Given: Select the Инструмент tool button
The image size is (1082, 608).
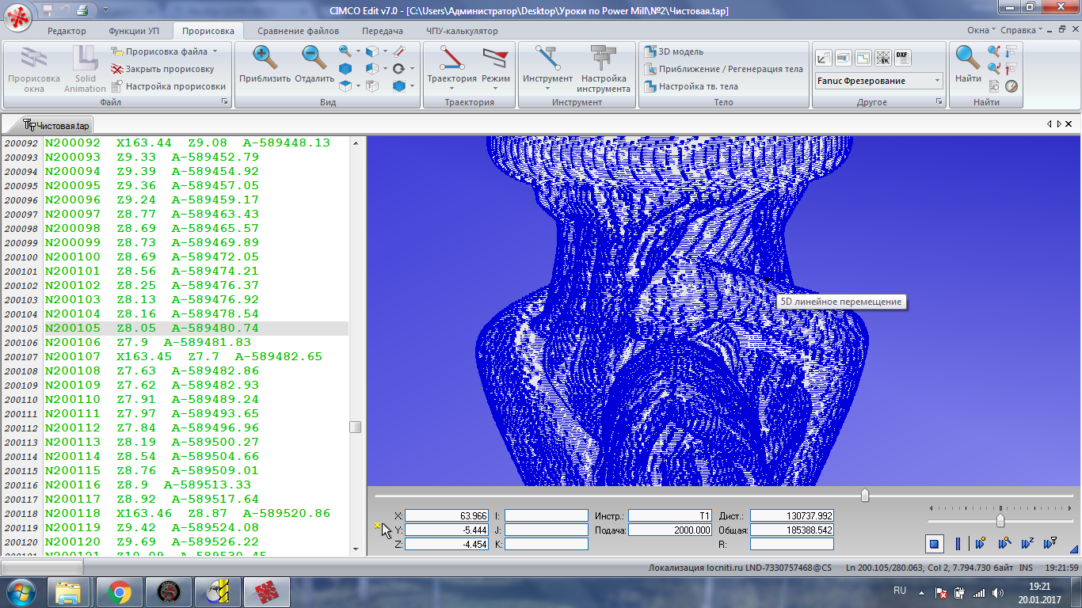Looking at the screenshot, I should 547,68.
